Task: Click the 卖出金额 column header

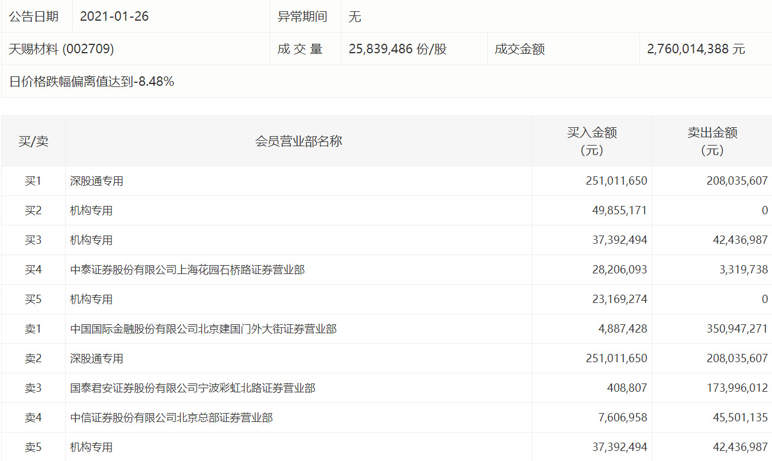Action: point(712,141)
